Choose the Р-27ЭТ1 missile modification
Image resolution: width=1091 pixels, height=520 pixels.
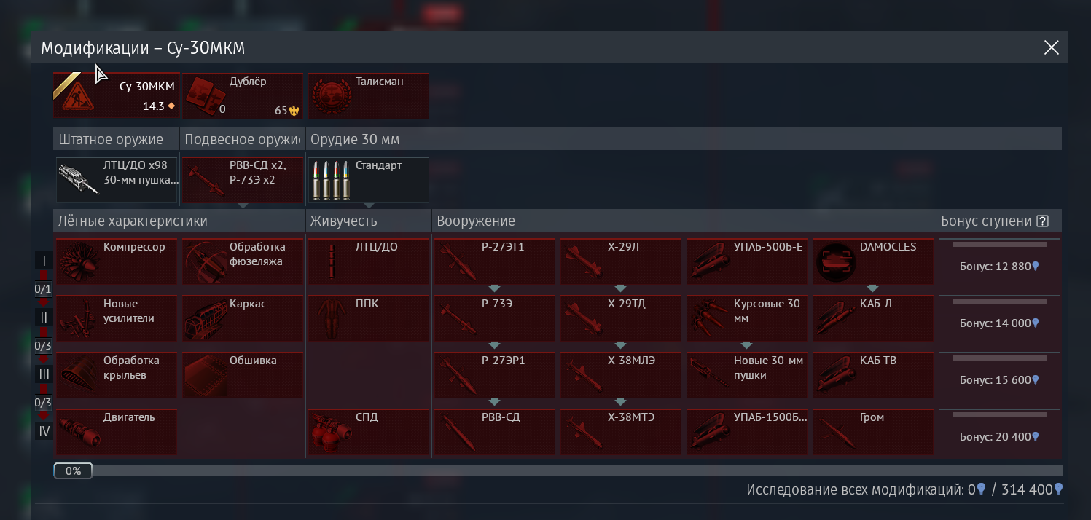495,261
